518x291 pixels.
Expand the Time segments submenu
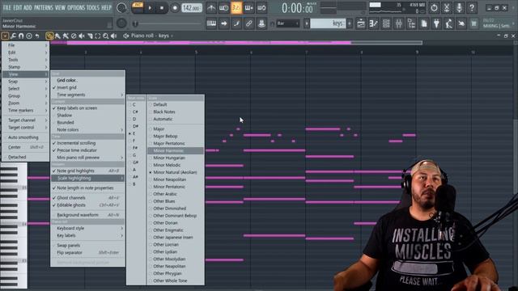pyautogui.click(x=88, y=95)
